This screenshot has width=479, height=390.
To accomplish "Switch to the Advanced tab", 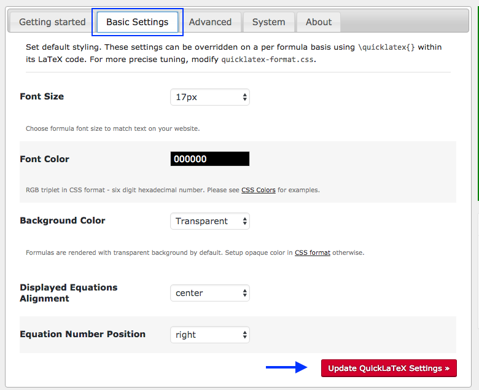I will tap(210, 22).
